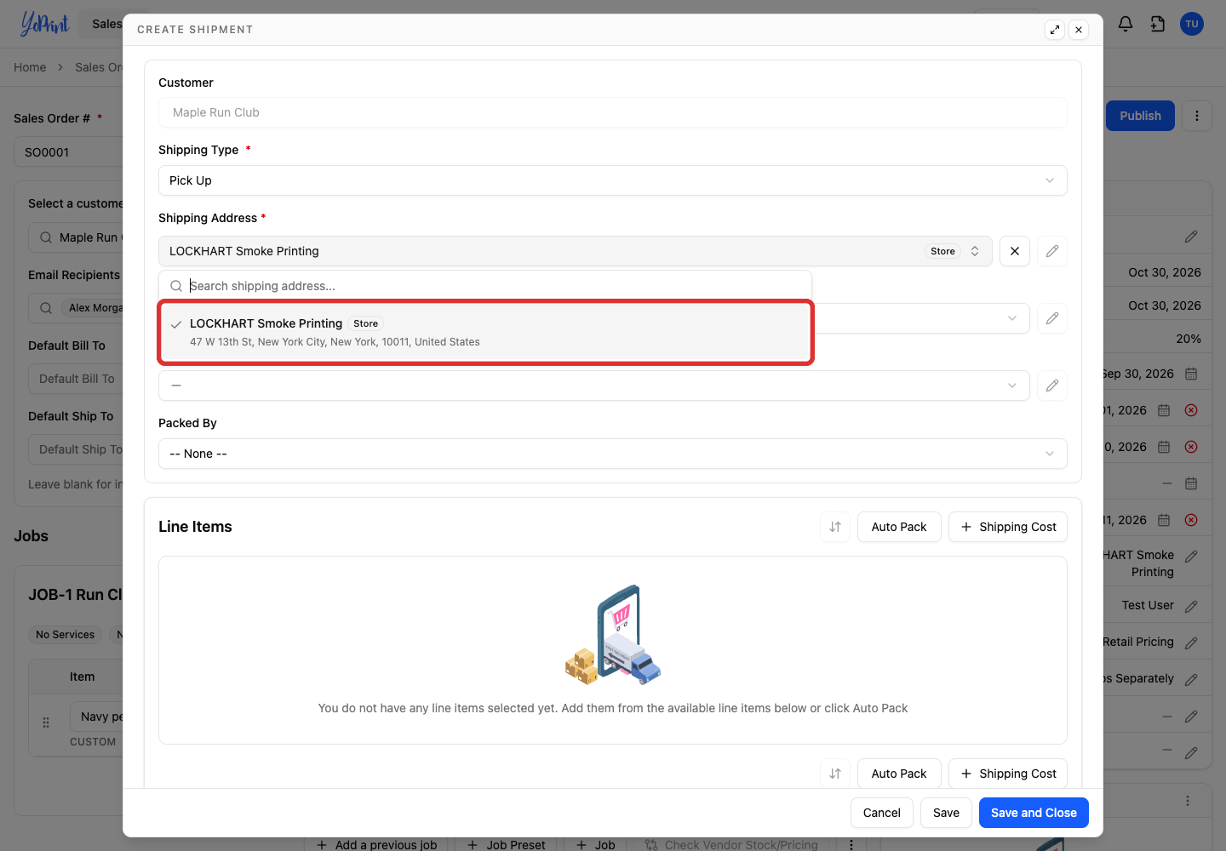This screenshot has width=1226, height=851.
Task: Open the TU user avatar menu
Action: pyautogui.click(x=1192, y=24)
